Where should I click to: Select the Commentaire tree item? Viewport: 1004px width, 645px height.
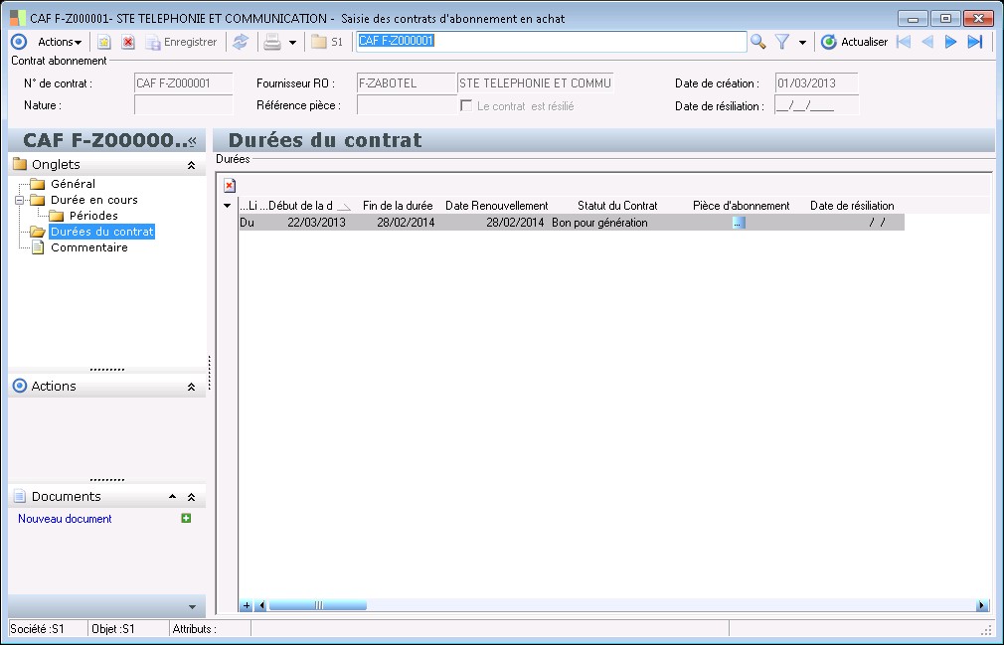tap(89, 247)
